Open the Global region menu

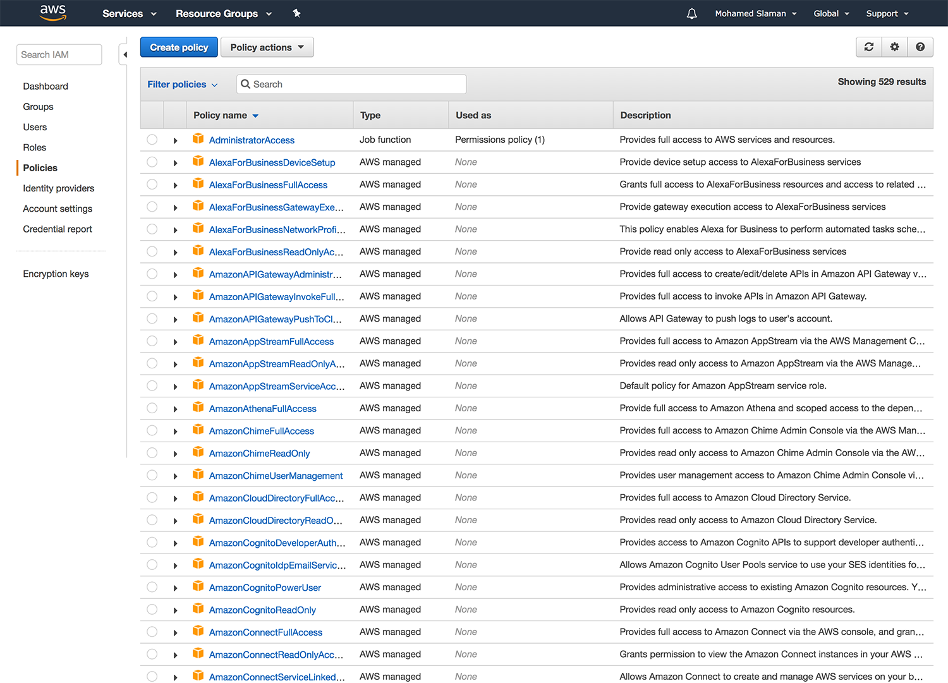tap(831, 13)
